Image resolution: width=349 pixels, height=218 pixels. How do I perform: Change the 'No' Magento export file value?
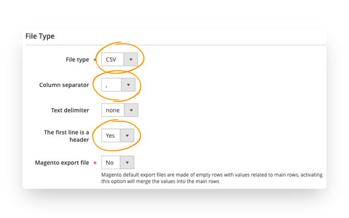point(118,163)
